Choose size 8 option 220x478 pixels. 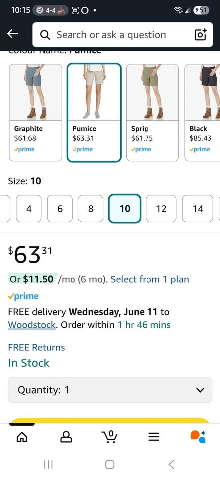pyautogui.click(x=90, y=209)
